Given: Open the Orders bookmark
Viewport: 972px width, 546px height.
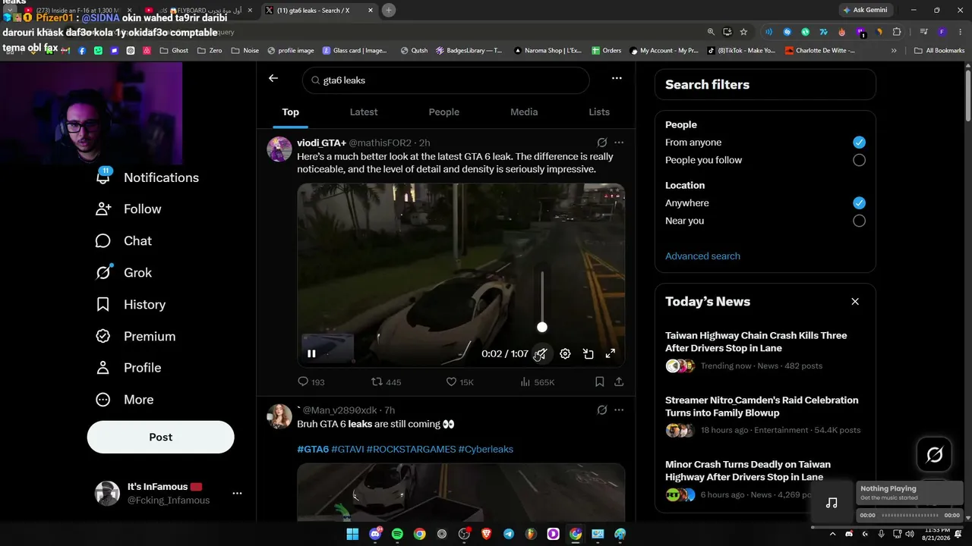Looking at the screenshot, I should click(606, 51).
